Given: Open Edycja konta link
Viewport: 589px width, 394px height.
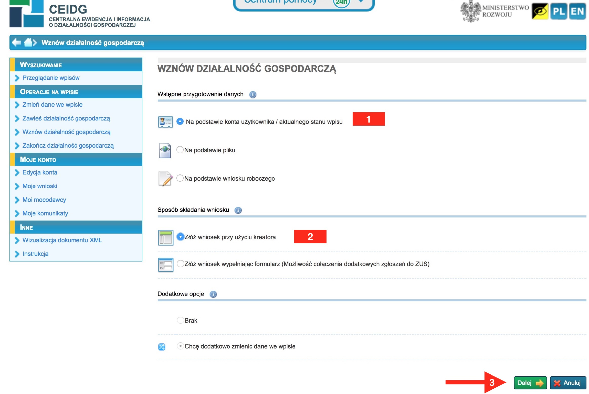Looking at the screenshot, I should pyautogui.click(x=40, y=172).
